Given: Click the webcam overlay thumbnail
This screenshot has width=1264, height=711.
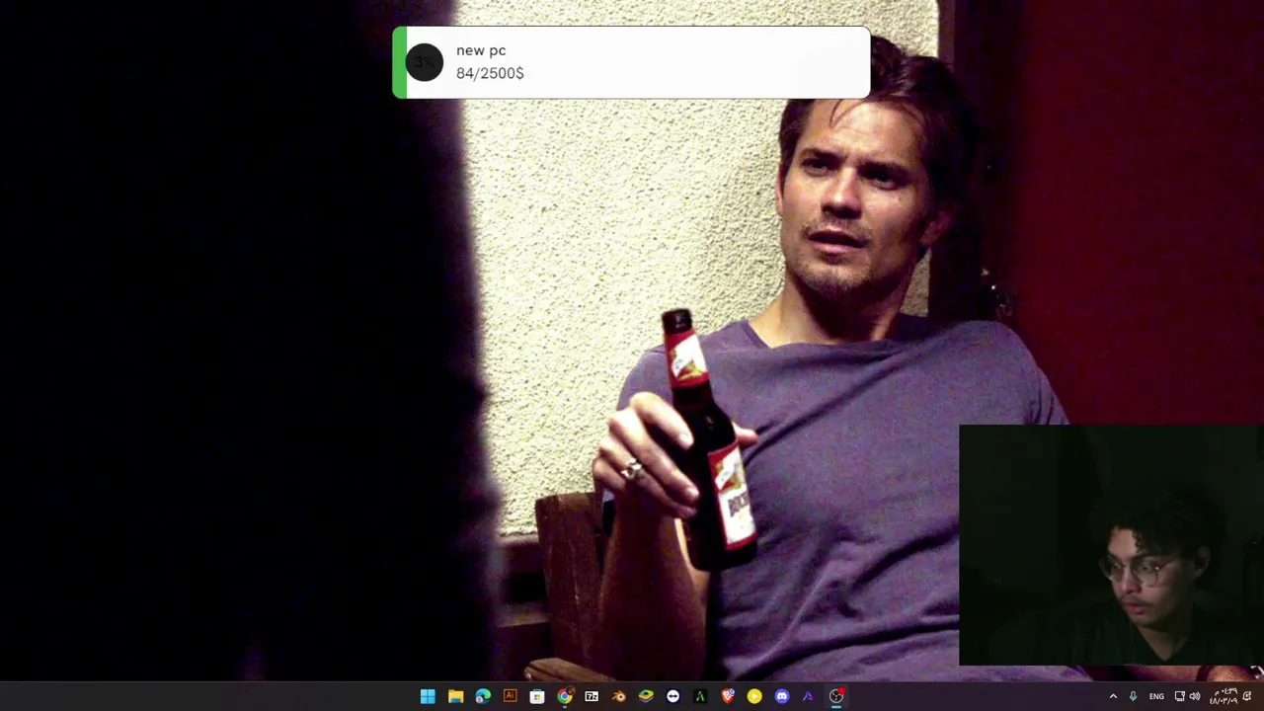Looking at the screenshot, I should click(x=1111, y=545).
